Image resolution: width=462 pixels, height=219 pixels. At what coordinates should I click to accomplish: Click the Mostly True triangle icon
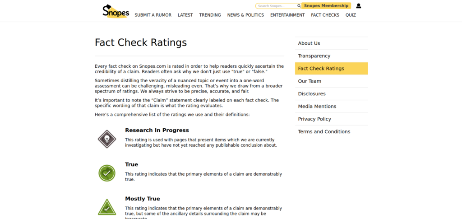pyautogui.click(x=107, y=207)
